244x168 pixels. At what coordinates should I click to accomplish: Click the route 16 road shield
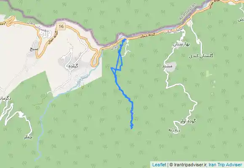point(61,26)
